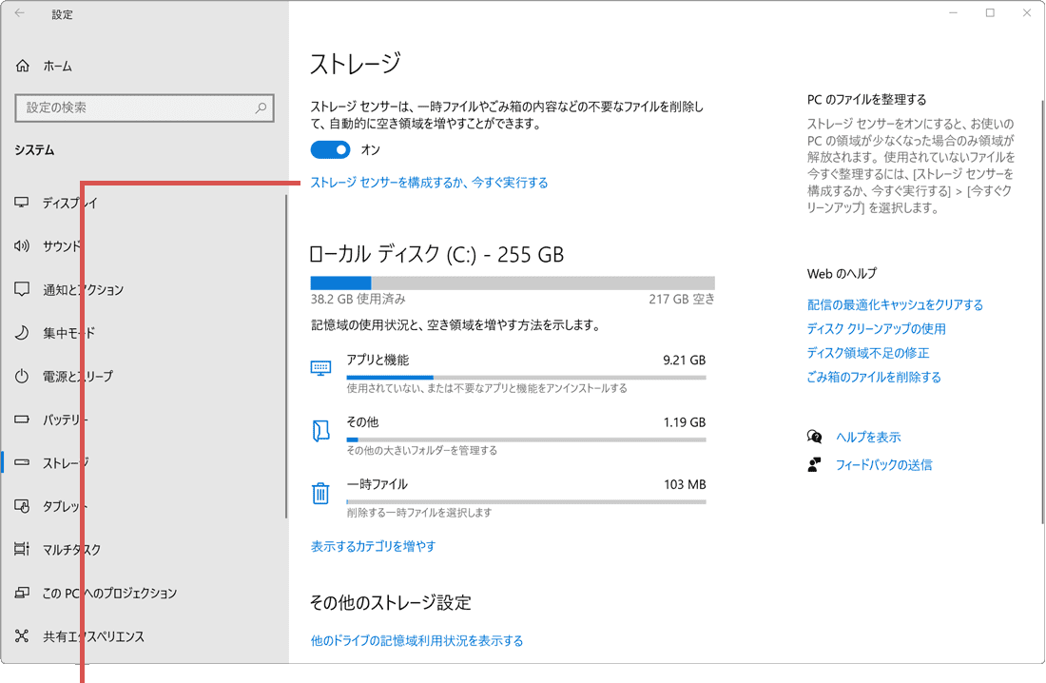The width and height of the screenshot is (1046, 683).
Task: Select the 電源とスリープ icon
Action: (23, 376)
